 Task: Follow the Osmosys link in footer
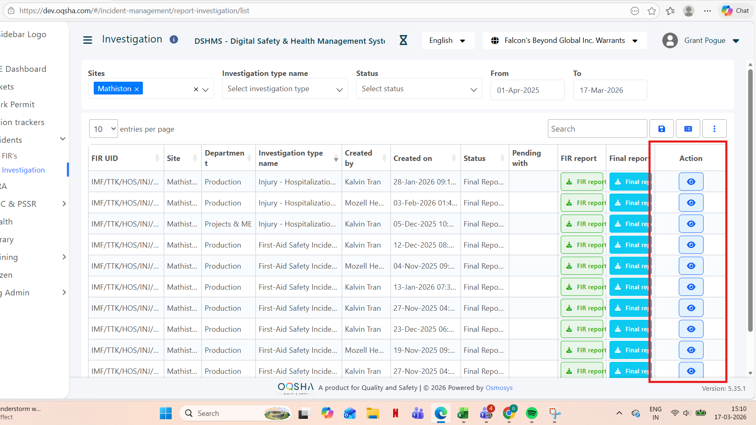pos(499,388)
